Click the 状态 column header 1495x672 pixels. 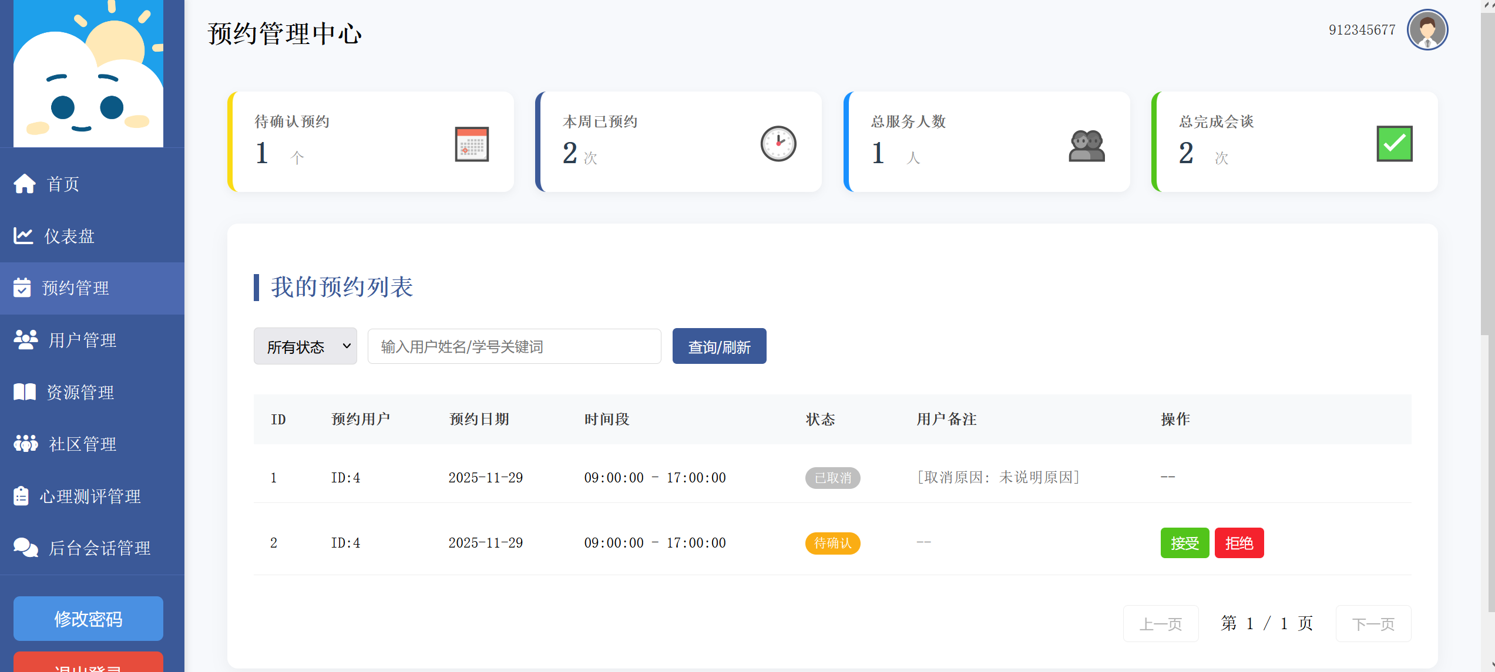tap(821, 419)
